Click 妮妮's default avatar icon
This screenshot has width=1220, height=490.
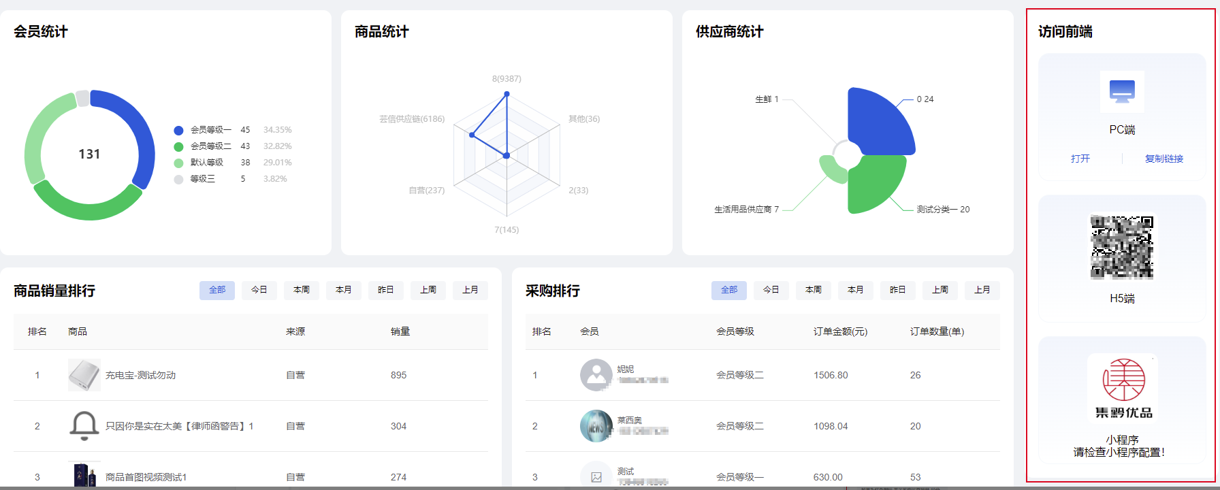[596, 375]
